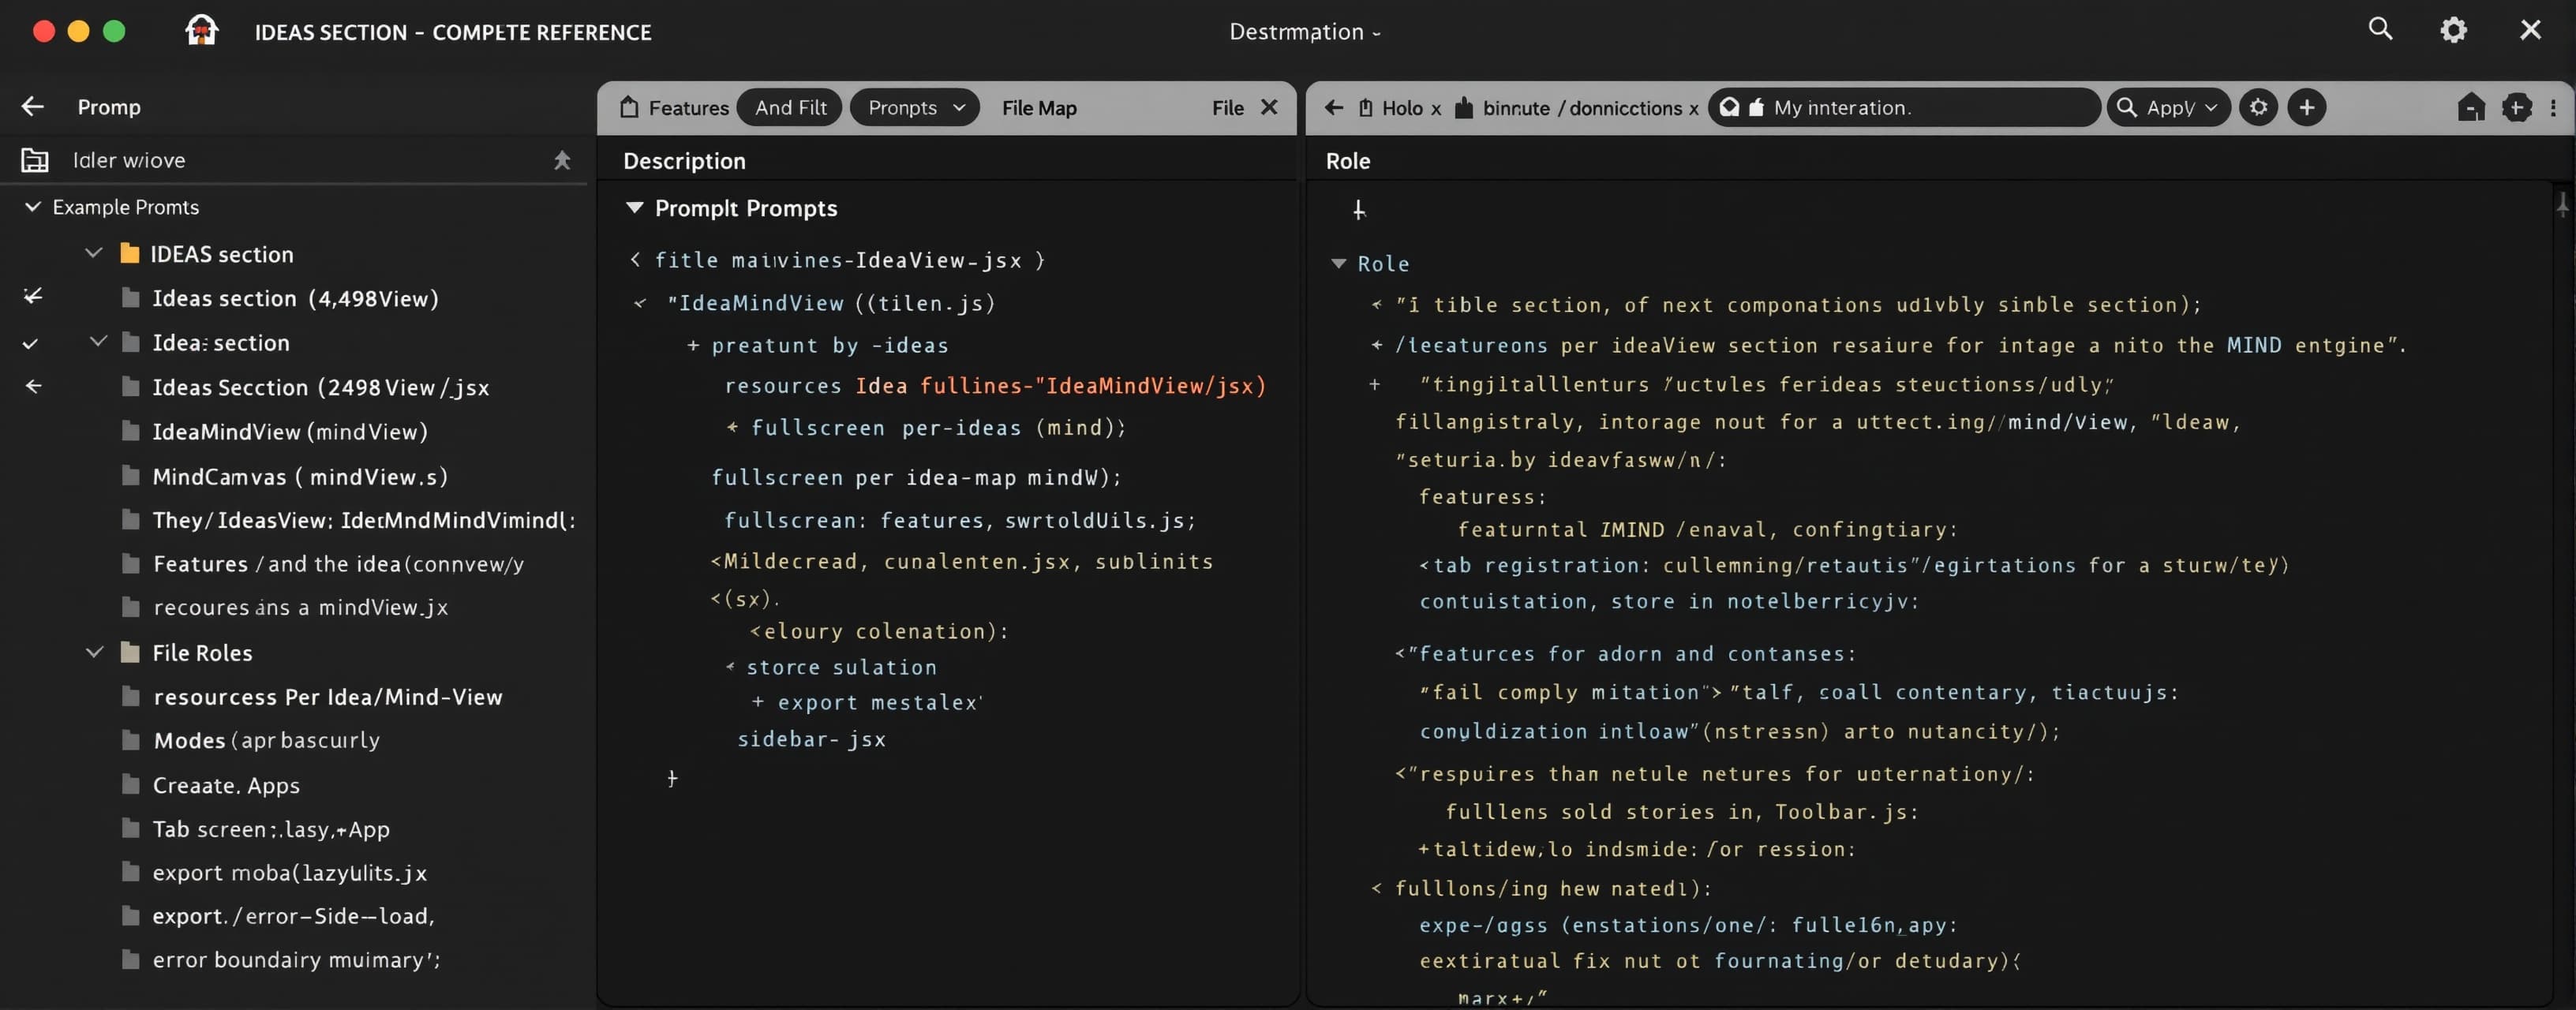Click the house app logo icon
Image resolution: width=2576 pixels, height=1010 pixels.
201,30
